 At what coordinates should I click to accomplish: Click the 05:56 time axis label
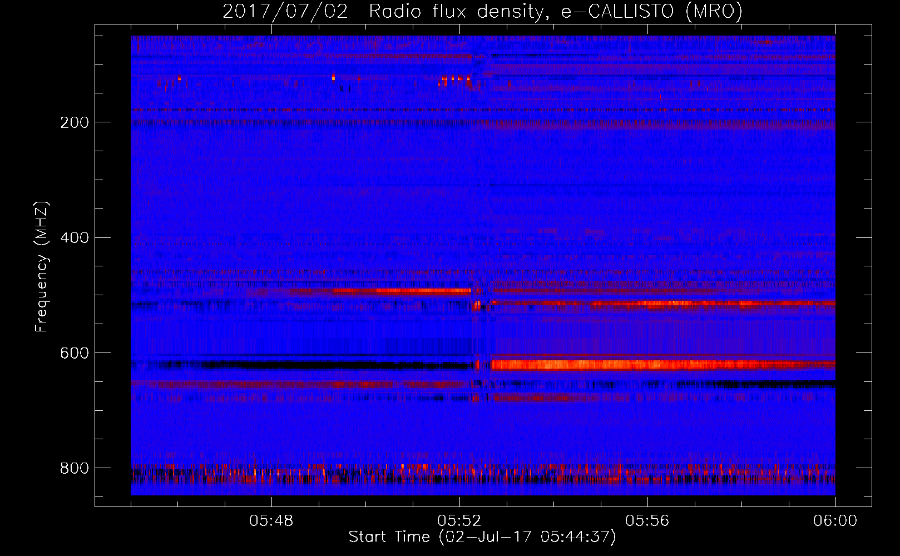[x=647, y=521]
